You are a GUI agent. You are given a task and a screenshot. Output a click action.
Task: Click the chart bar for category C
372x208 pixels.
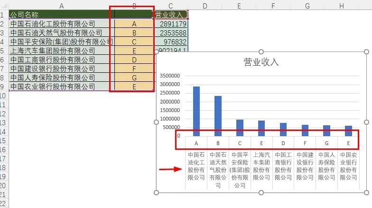click(x=240, y=128)
